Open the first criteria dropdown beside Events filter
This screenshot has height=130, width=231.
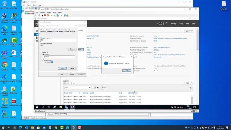click(x=96, y=88)
